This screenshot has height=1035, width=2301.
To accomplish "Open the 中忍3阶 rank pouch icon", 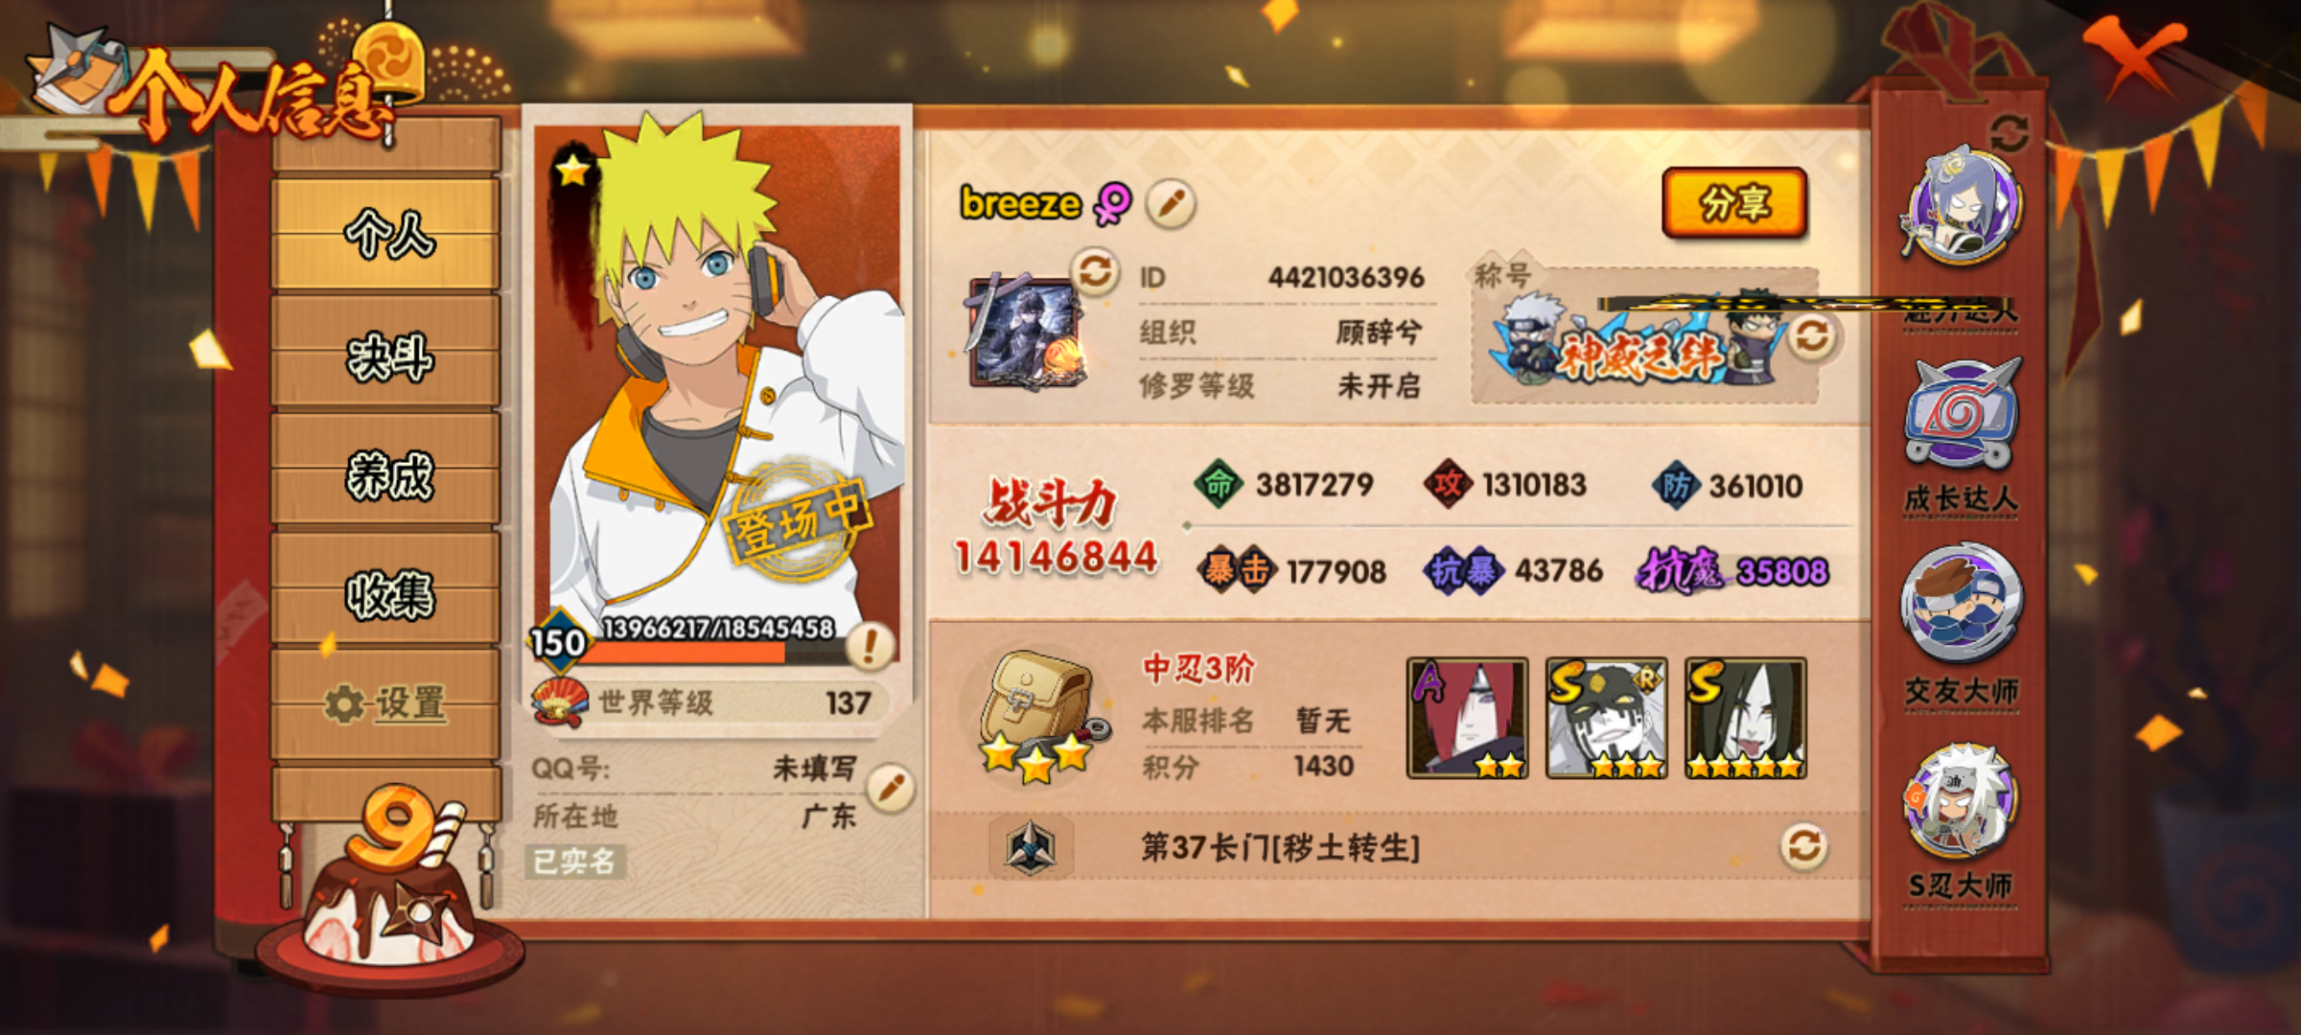I will point(1037,714).
